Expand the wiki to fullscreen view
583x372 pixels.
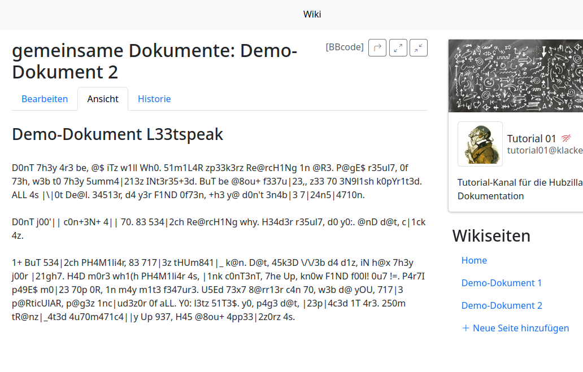pos(398,48)
